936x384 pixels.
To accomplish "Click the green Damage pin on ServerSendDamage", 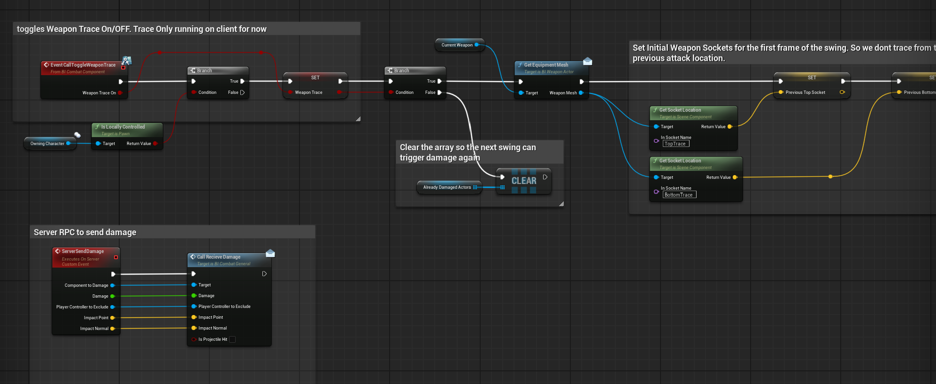I will pyautogui.click(x=113, y=296).
